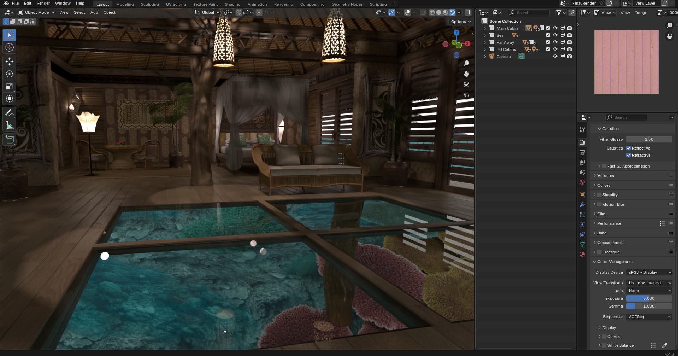
Task: Click the Exposure slider
Action: coord(649,298)
